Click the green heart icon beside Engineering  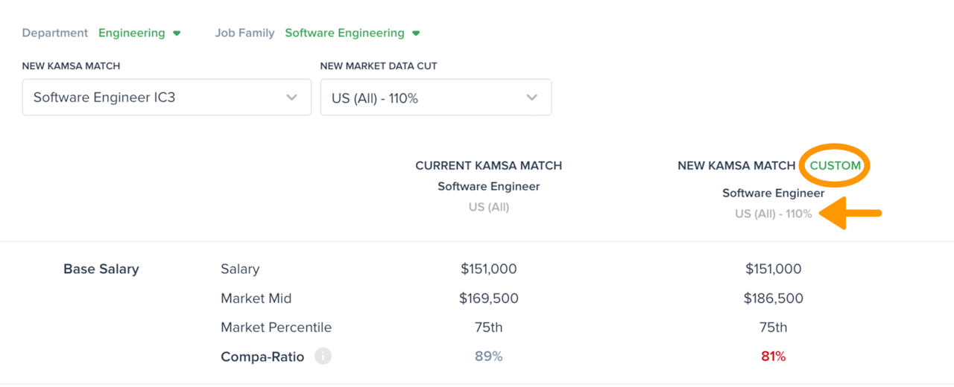click(x=177, y=33)
